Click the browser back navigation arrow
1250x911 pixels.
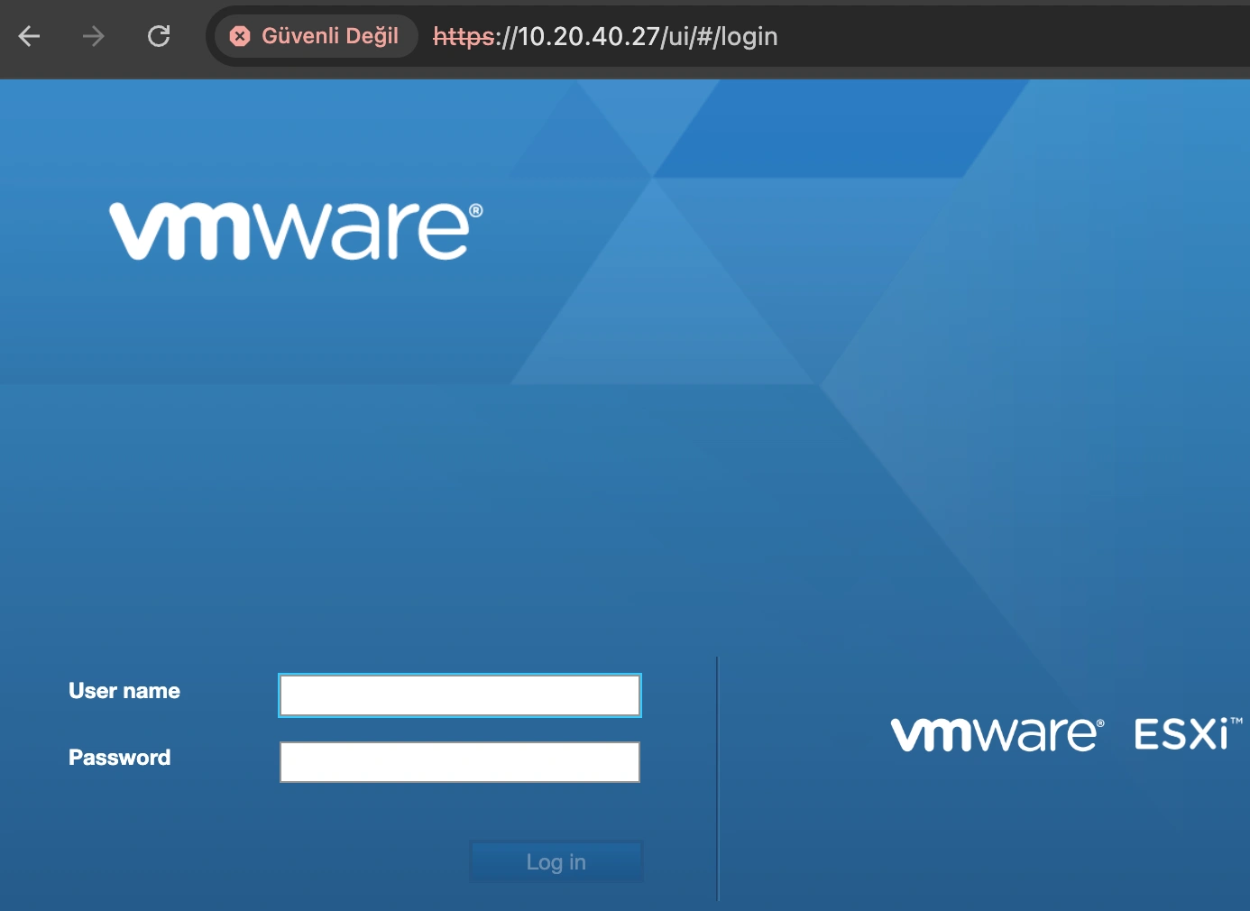[30, 36]
